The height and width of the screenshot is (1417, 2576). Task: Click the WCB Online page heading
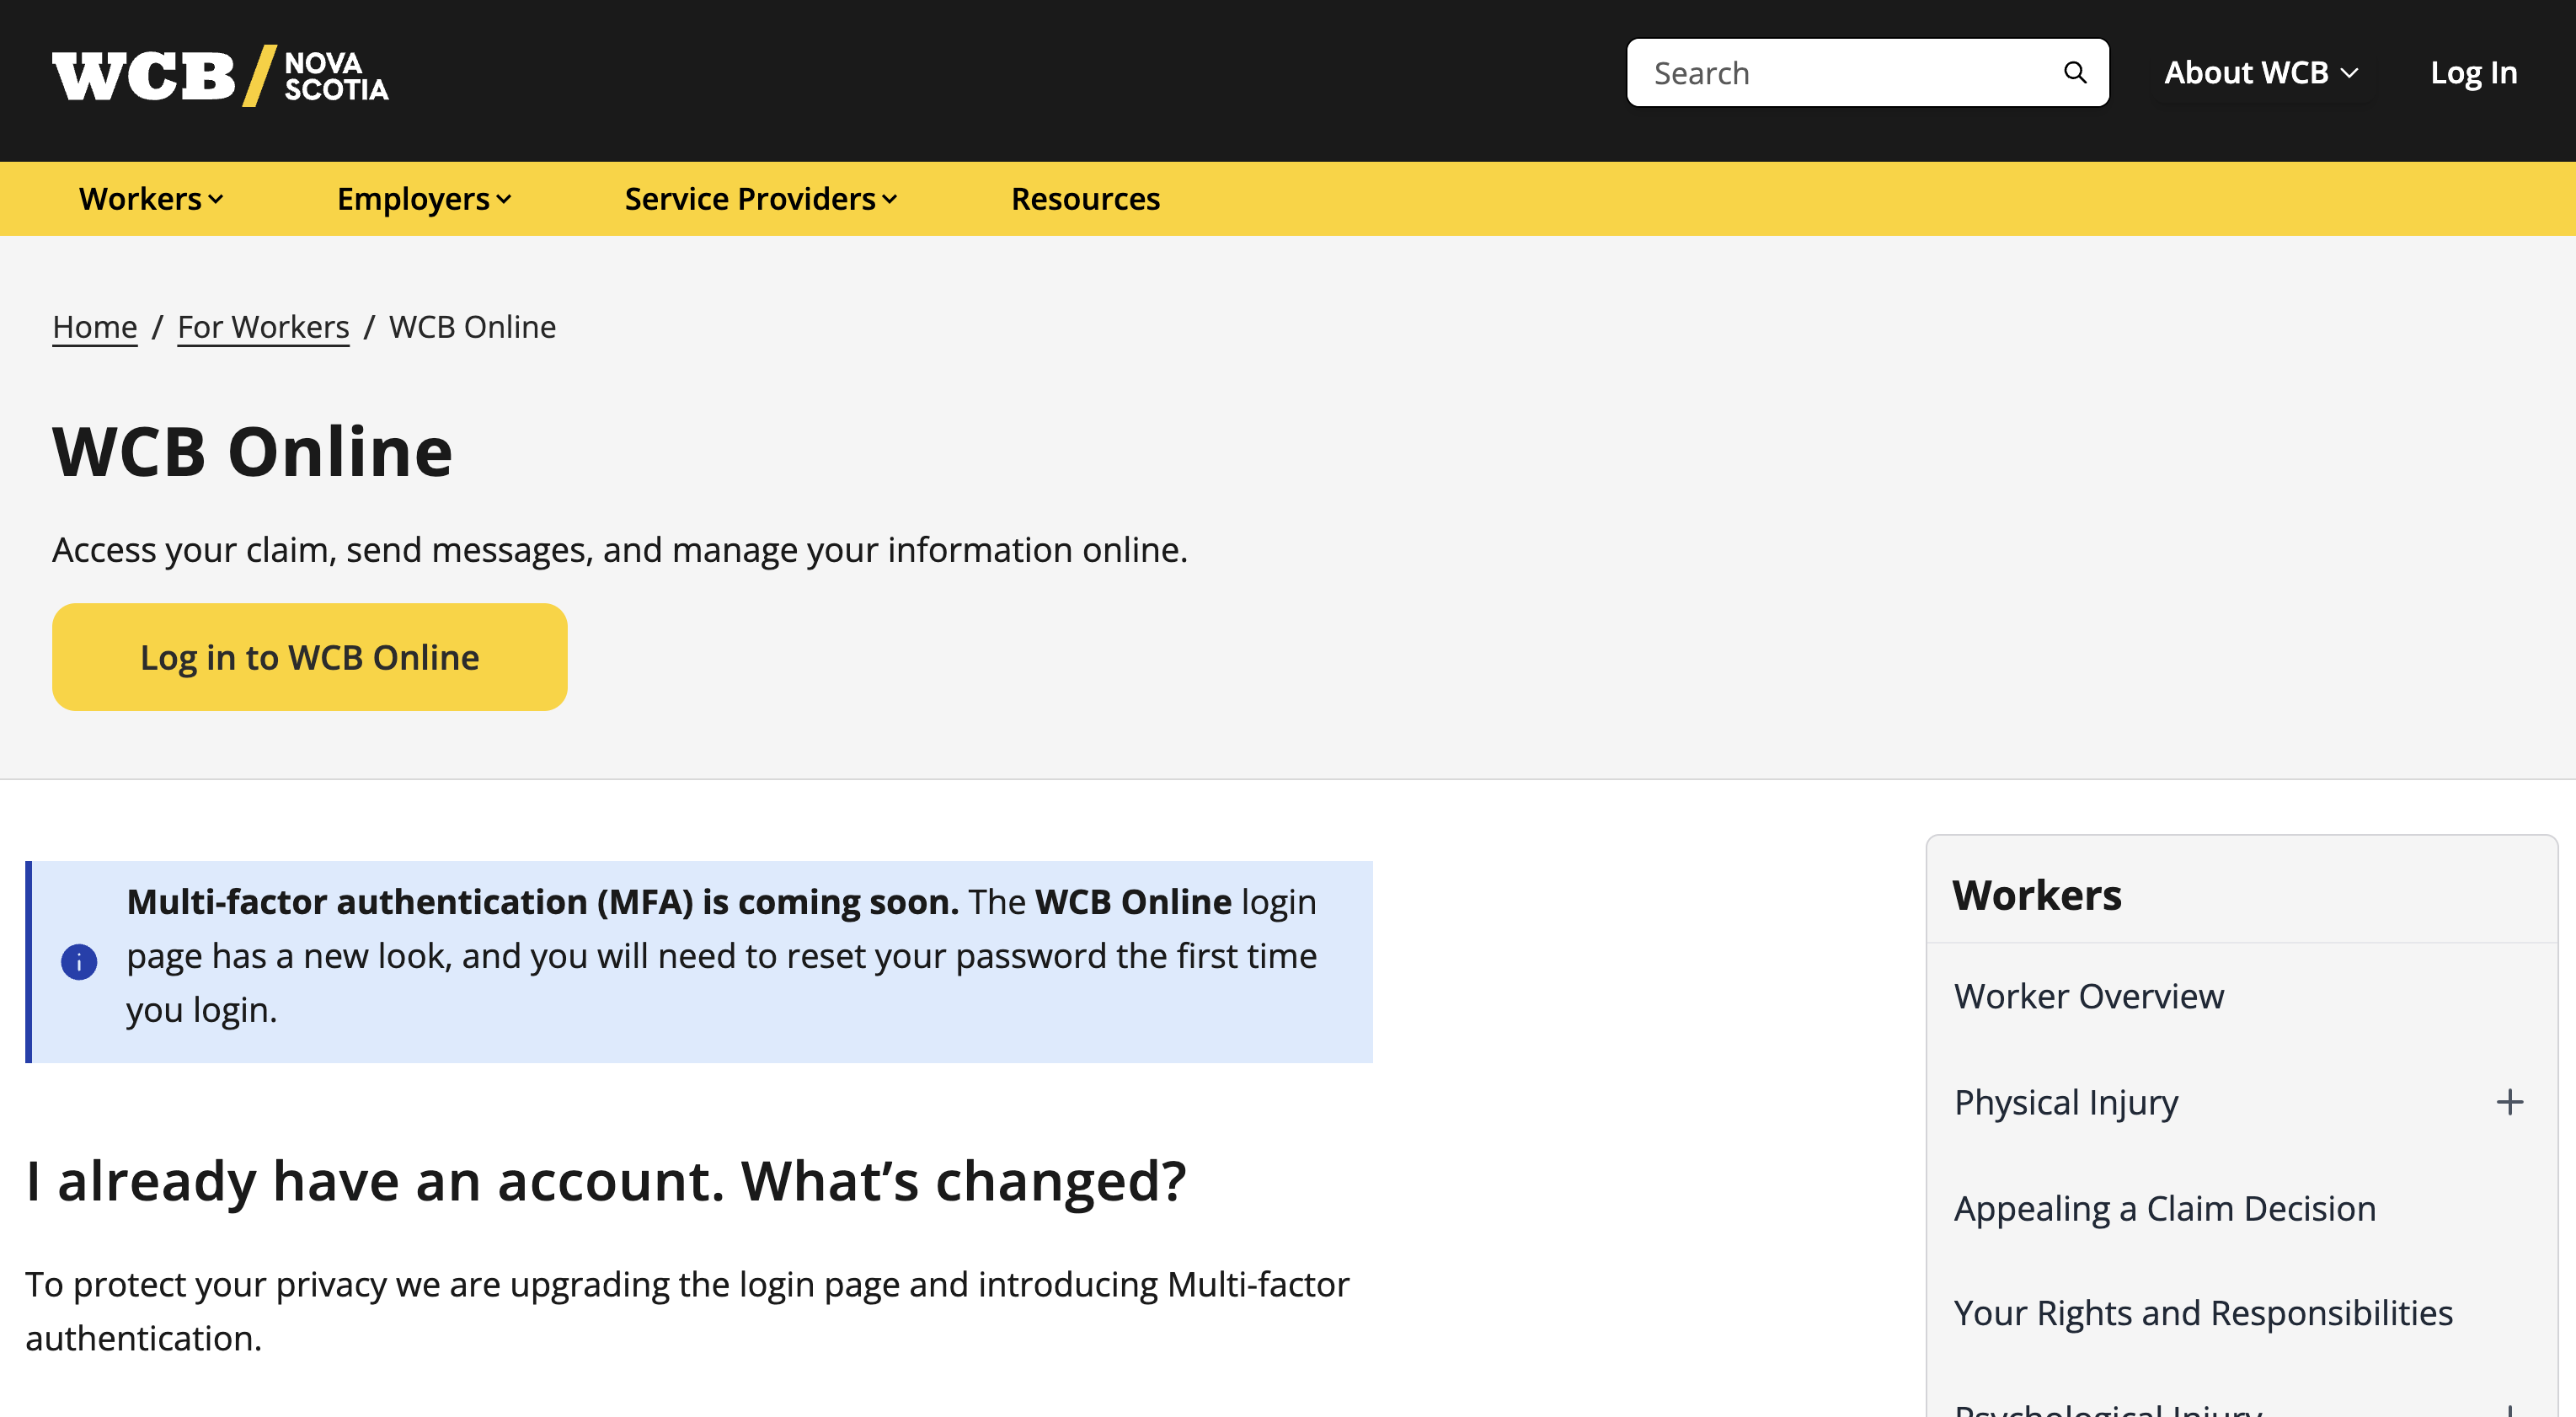(253, 451)
